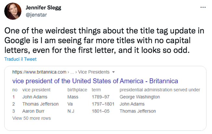Click presidential administration served under header
The width and height of the screenshot is (212, 134).
pos(160,90)
